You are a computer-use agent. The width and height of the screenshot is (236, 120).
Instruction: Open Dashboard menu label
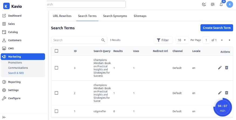[x=15, y=16]
